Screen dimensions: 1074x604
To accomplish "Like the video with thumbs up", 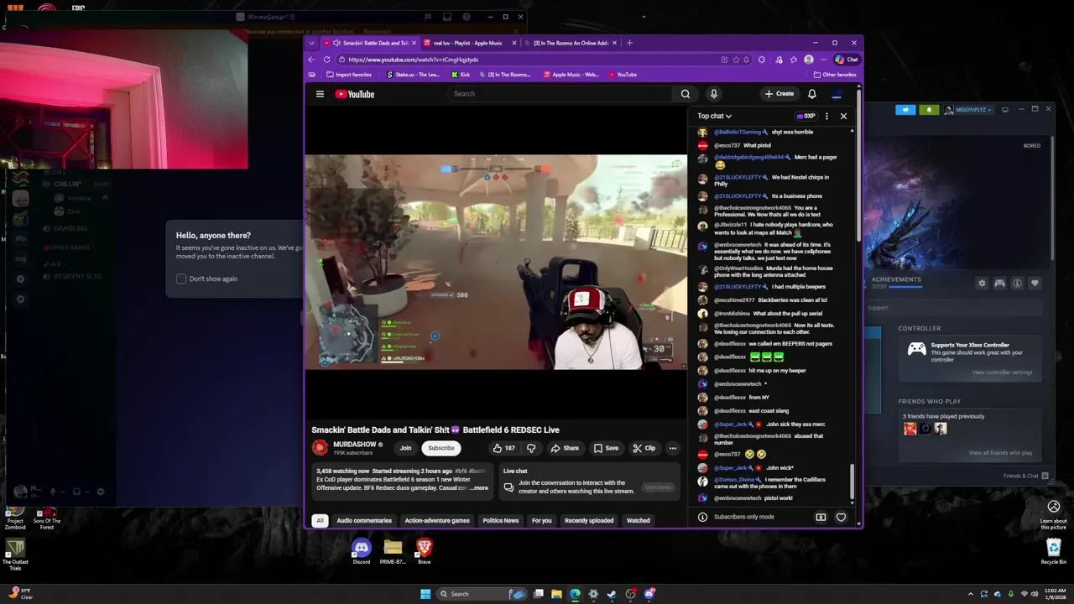I will tap(503, 448).
